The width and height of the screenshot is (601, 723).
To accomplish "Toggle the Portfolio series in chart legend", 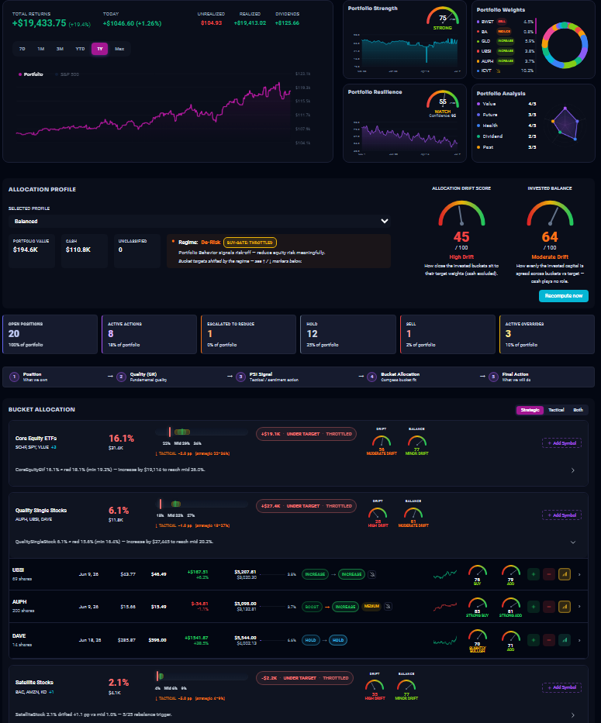I will pyautogui.click(x=30, y=74).
